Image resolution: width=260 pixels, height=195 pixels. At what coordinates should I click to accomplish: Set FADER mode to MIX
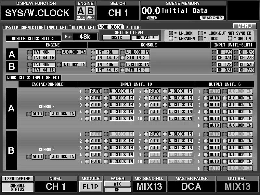coord(117,184)
